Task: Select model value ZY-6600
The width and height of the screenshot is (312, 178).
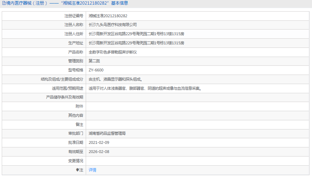Action: coord(96,70)
